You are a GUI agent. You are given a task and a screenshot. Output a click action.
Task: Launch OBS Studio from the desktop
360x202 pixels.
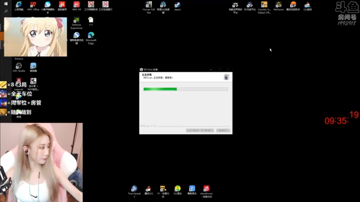pyautogui.click(x=18, y=67)
